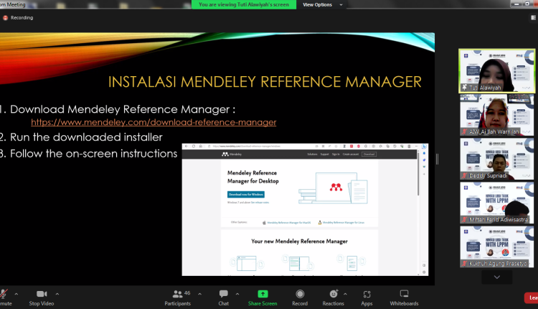
Task: Click Mendeley Reference Manager for macOS link
Action: (x=286, y=223)
